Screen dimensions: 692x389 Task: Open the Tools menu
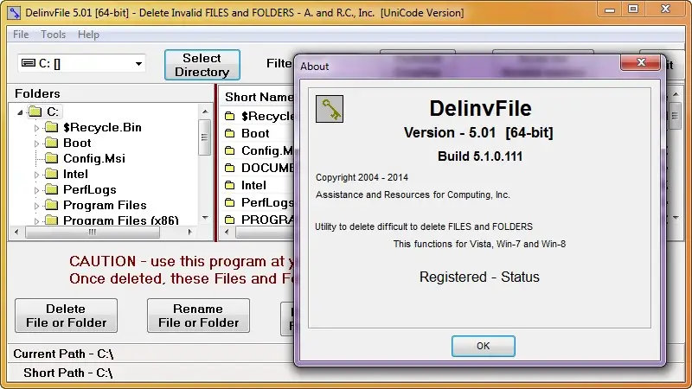(54, 35)
